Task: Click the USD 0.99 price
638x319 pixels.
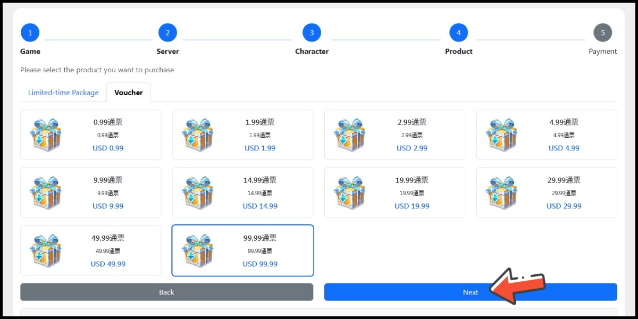Action: coord(108,148)
